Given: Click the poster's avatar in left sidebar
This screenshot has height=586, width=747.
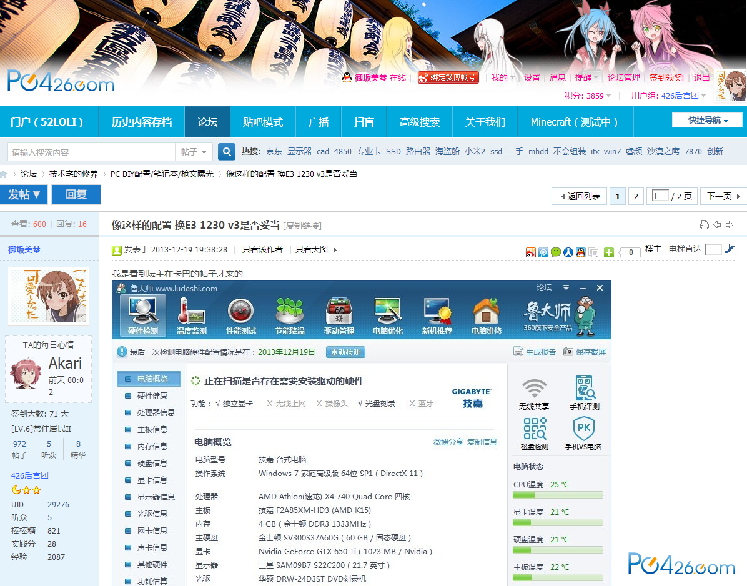Looking at the screenshot, I should click(x=49, y=296).
